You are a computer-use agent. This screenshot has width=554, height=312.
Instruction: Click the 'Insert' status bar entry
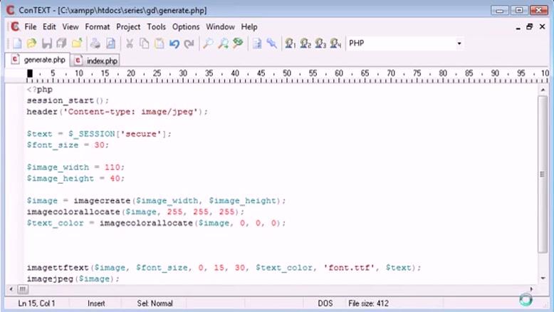[96, 303]
